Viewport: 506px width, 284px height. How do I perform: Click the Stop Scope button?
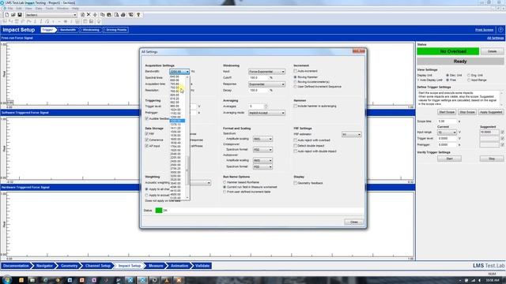click(467, 112)
